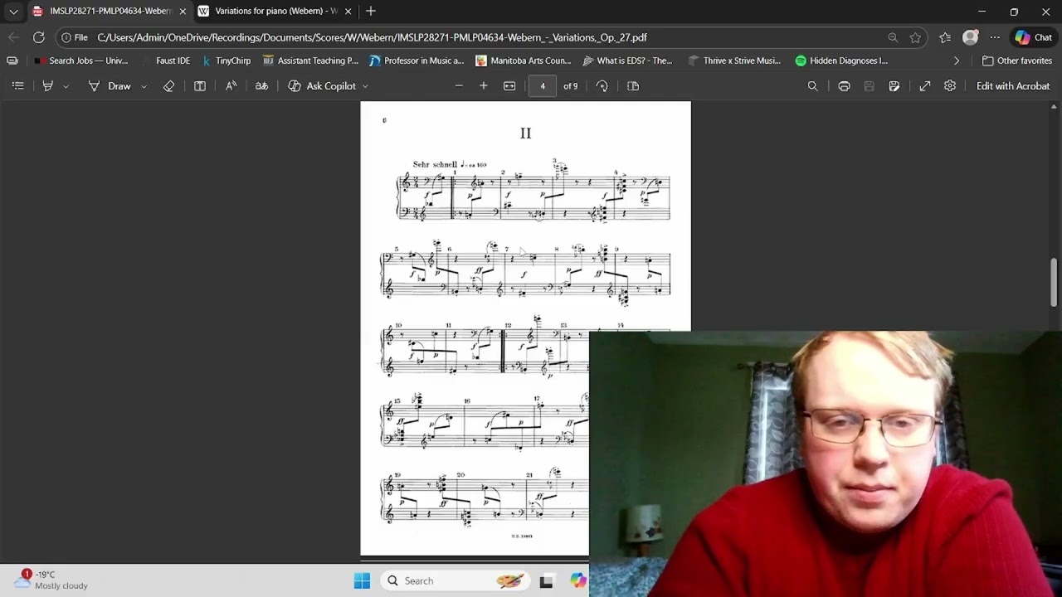This screenshot has width=1062, height=597.
Task: Select the Draw tool
Action: point(110,86)
